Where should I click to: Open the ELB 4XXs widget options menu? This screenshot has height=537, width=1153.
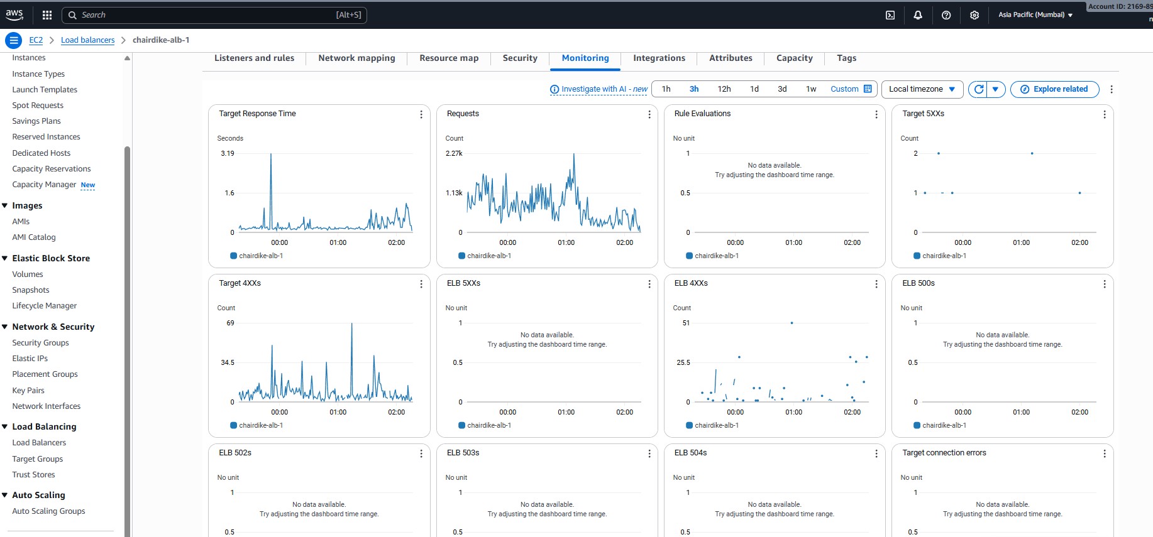(876, 284)
